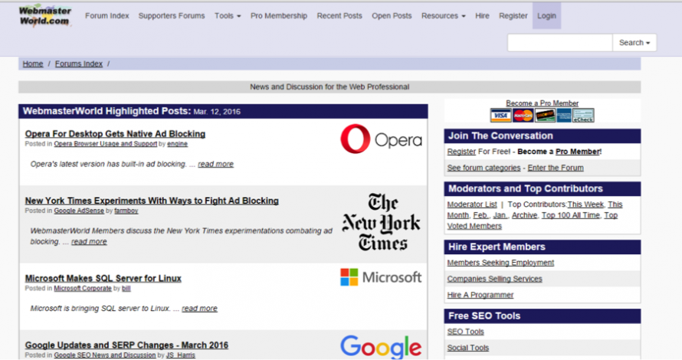Screen dimensions: 682x360
Task: View profile of poster JS_Harris
Action: coord(181,355)
